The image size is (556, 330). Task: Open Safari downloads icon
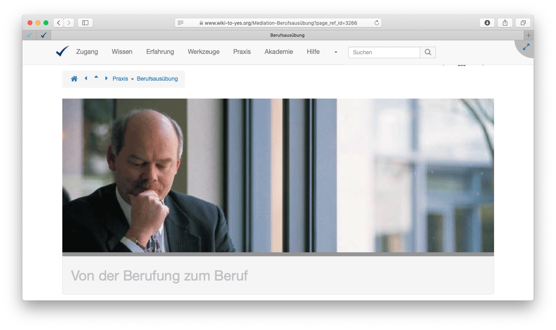point(487,23)
